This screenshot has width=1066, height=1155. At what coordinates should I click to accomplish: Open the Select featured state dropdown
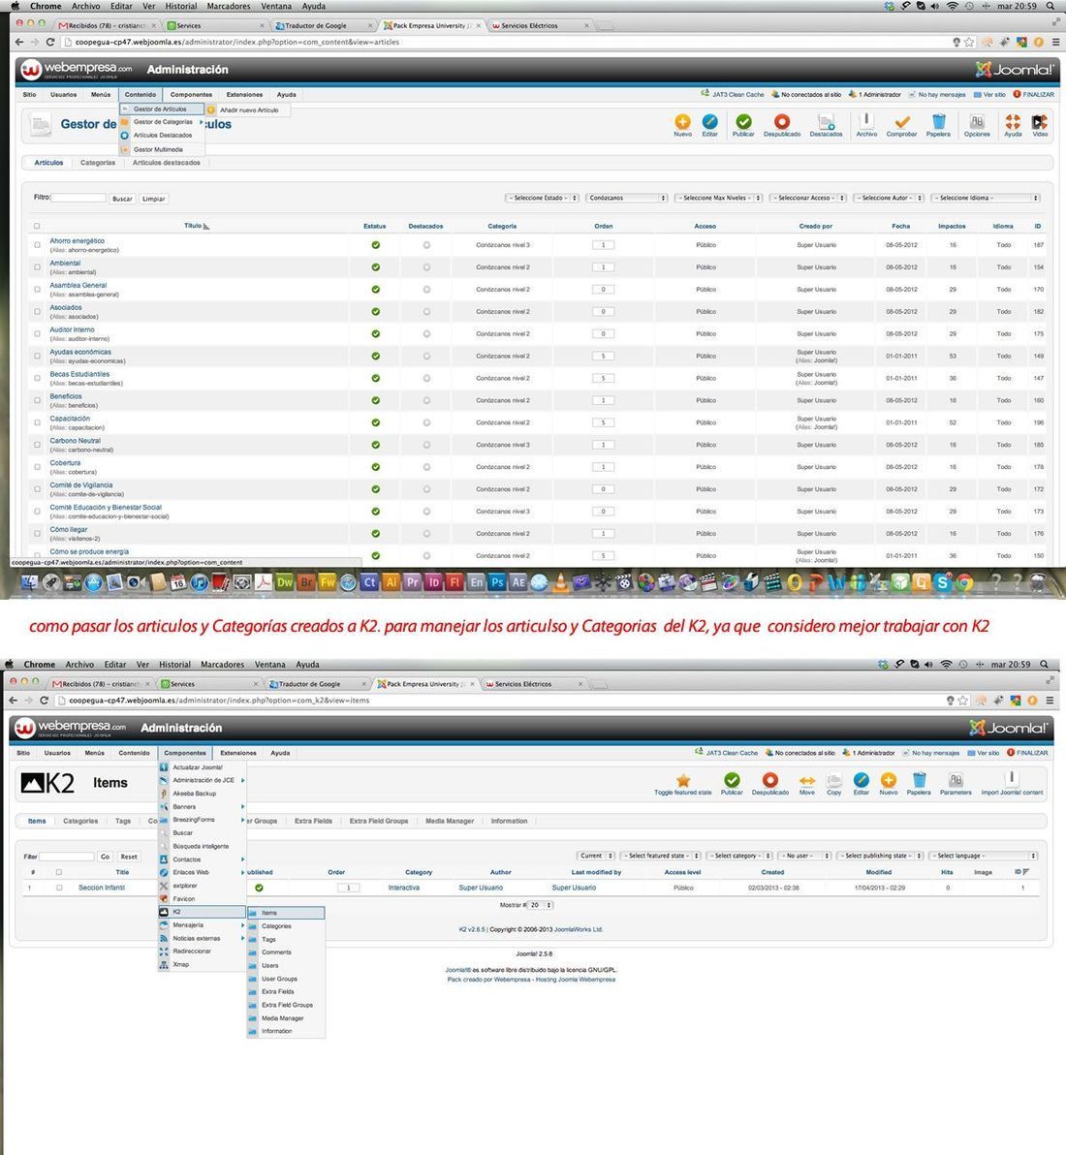click(661, 856)
